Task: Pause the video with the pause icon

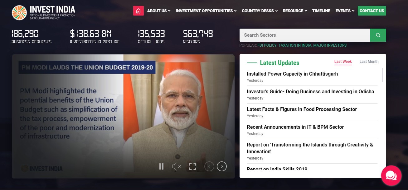Action: (161, 166)
